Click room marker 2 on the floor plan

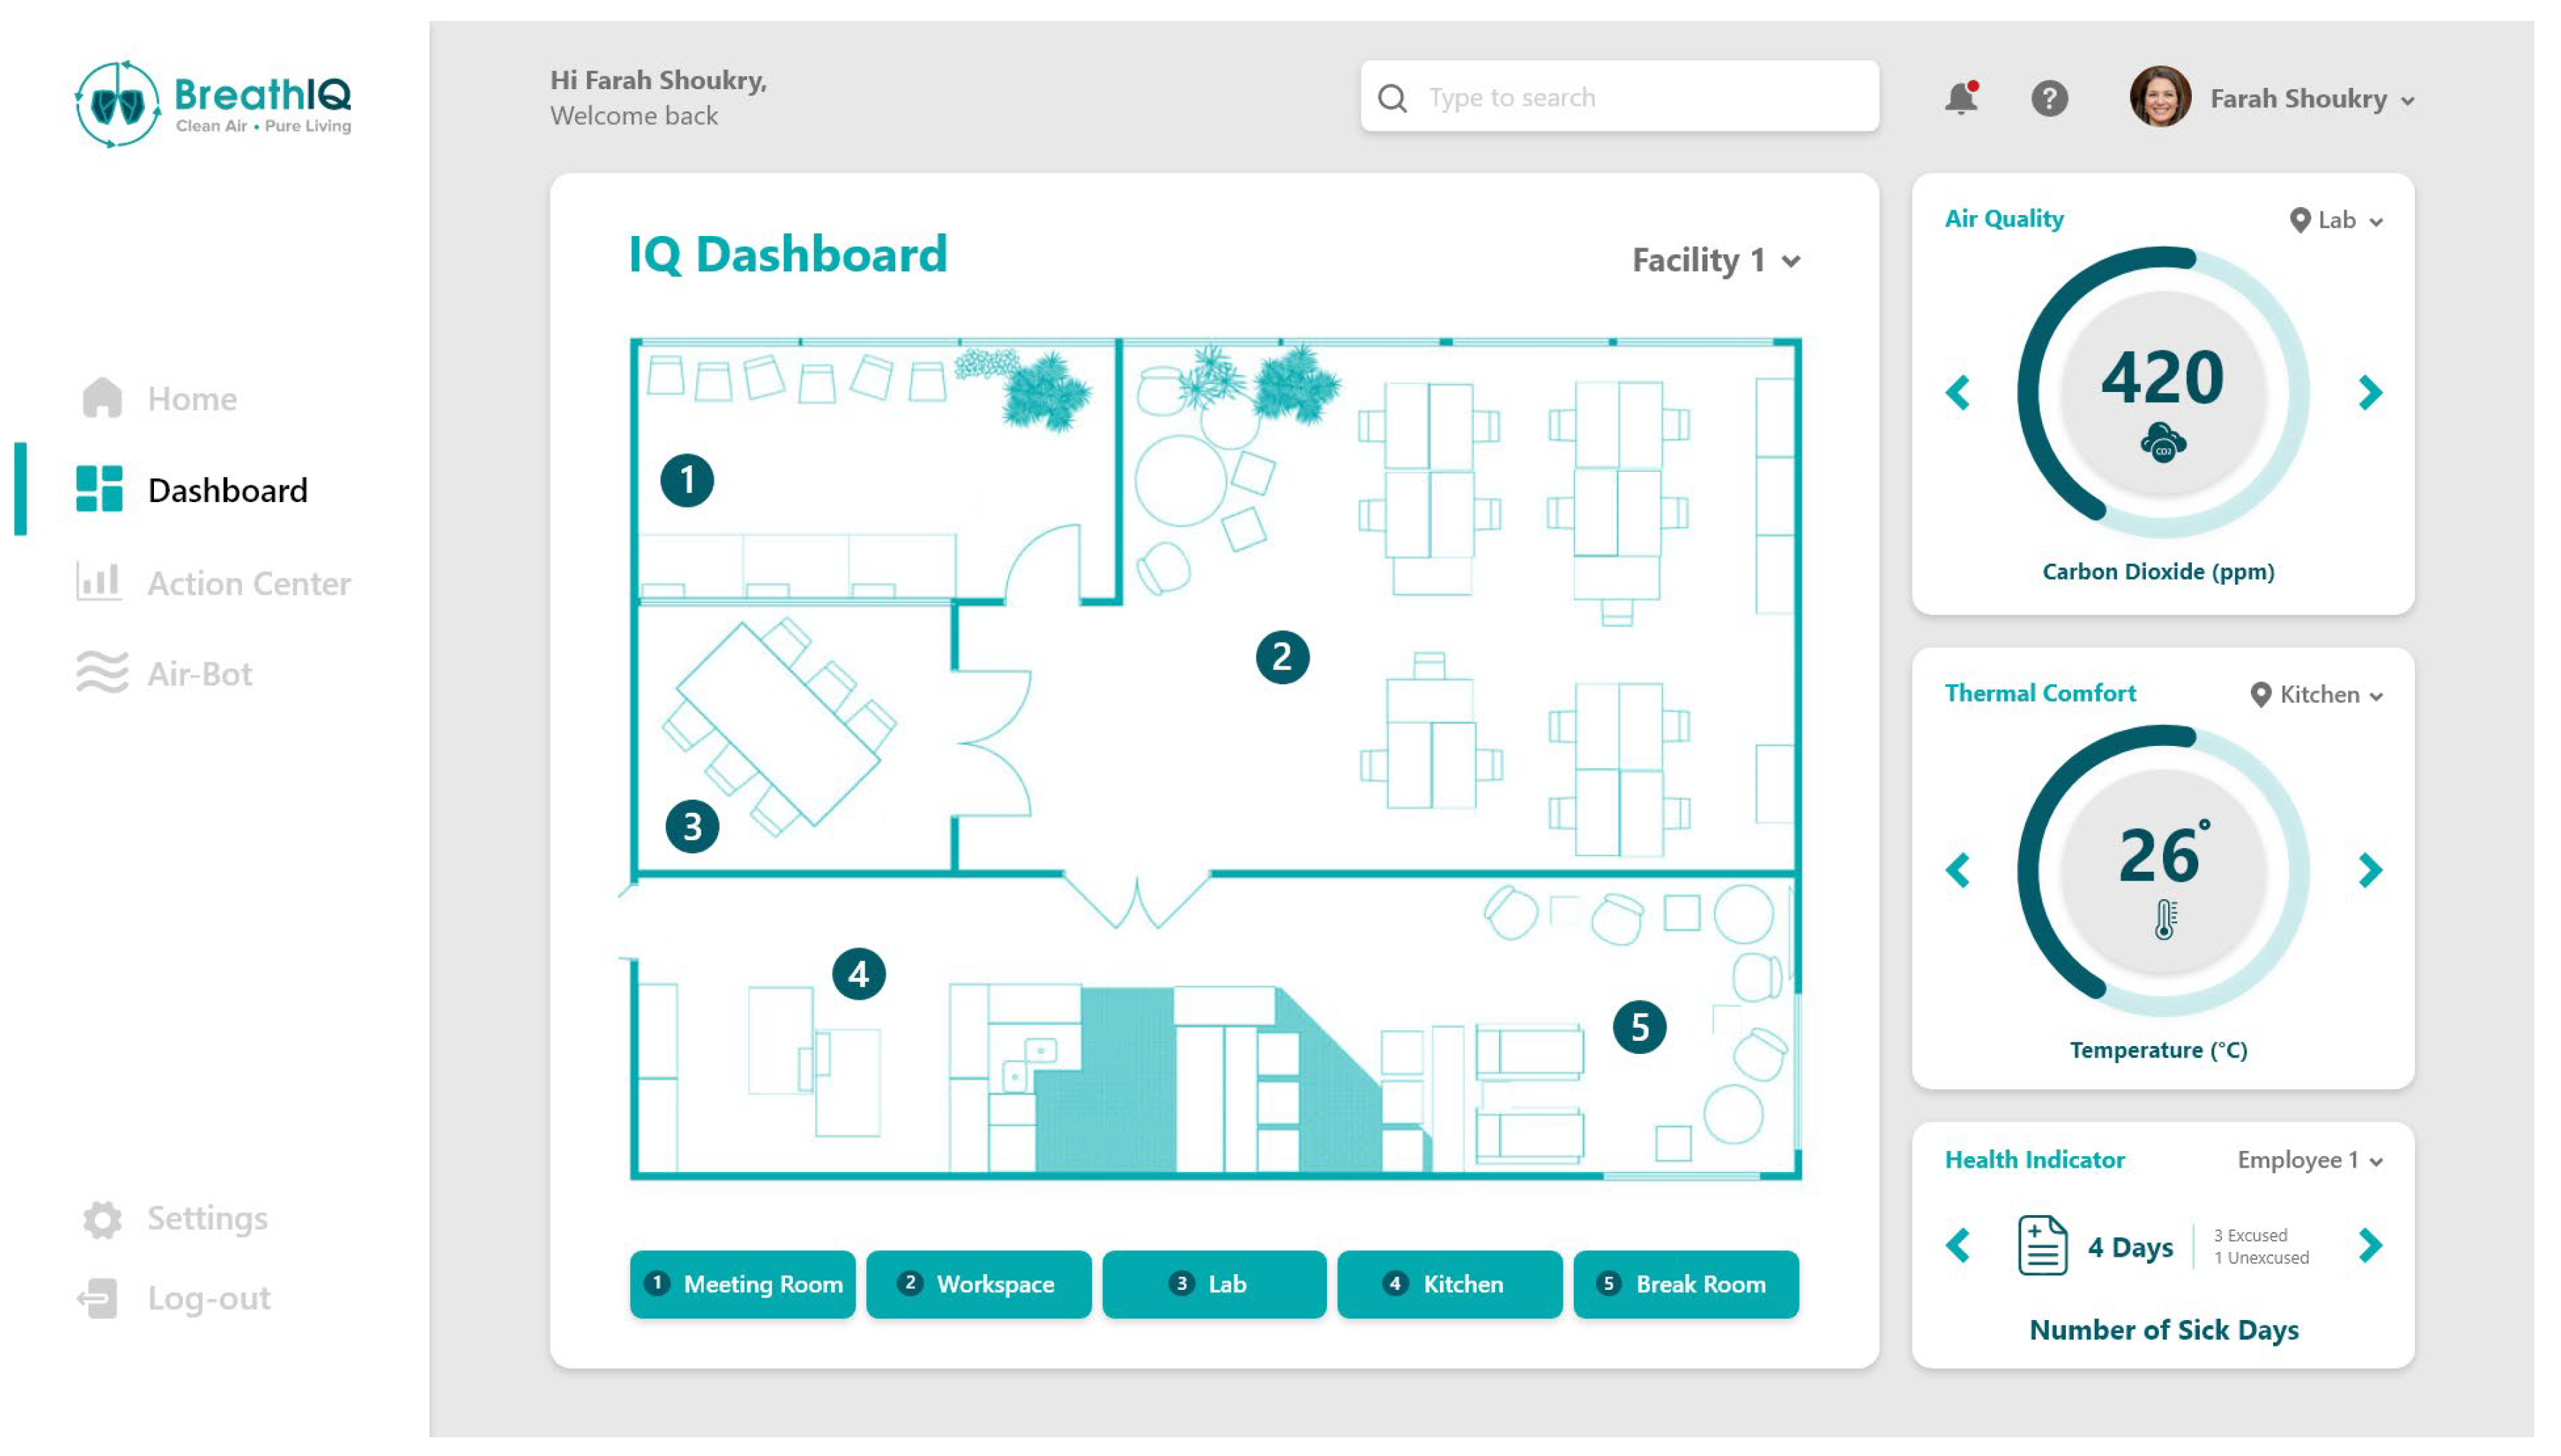click(x=1282, y=657)
